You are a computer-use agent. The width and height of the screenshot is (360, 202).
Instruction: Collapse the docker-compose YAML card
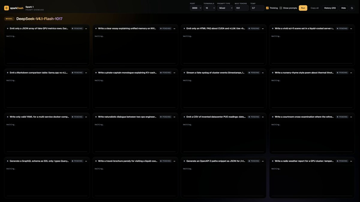tap(86, 117)
